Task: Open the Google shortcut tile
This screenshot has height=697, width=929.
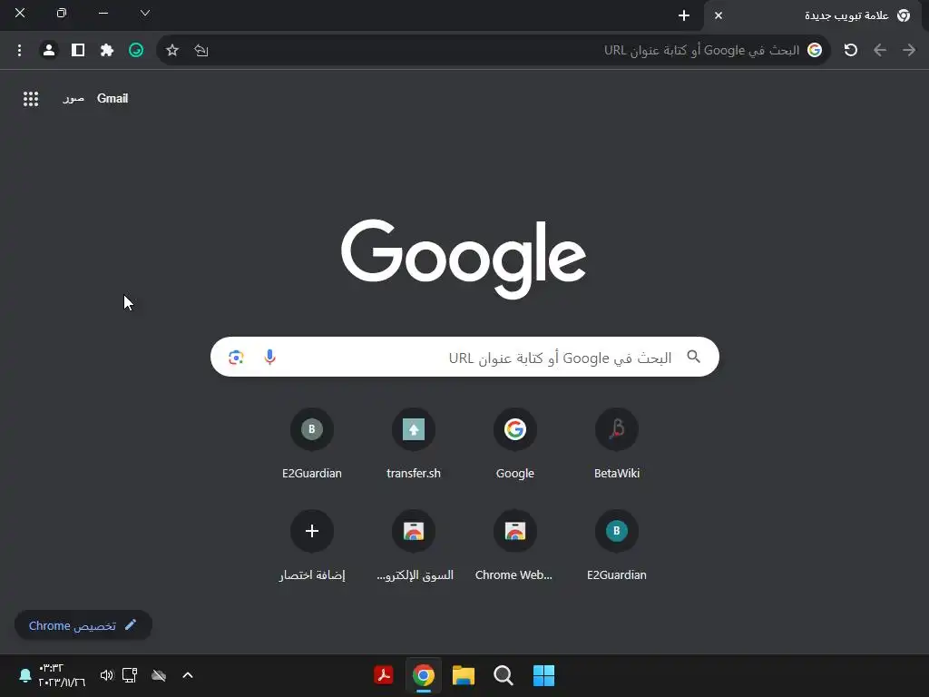Action: tap(515, 442)
